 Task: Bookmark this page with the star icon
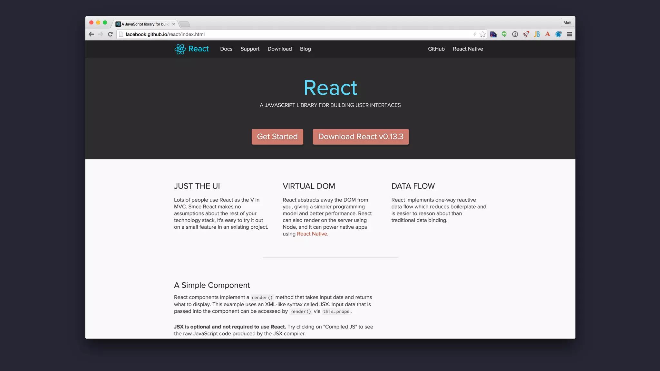click(x=482, y=34)
